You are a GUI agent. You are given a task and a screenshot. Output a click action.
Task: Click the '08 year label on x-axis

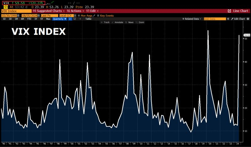127,144
